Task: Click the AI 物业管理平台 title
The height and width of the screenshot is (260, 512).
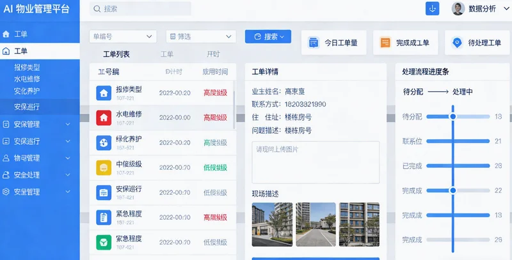Action: point(36,9)
